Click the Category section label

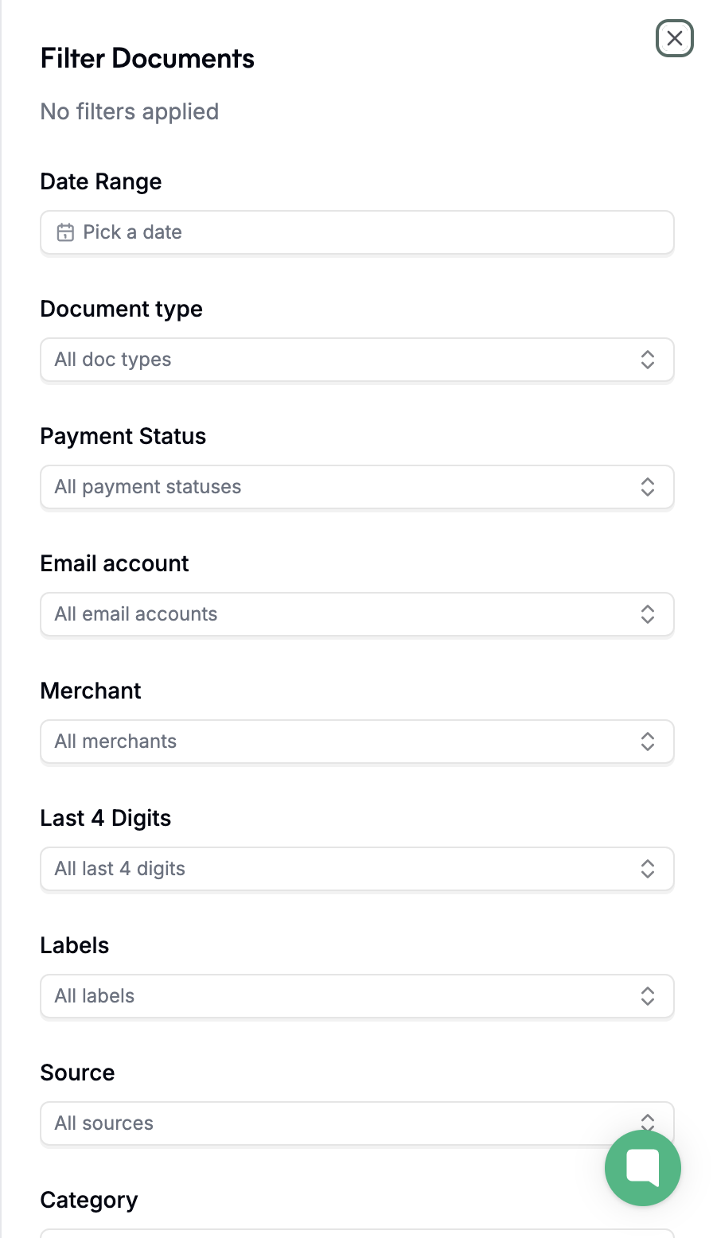(x=89, y=1200)
